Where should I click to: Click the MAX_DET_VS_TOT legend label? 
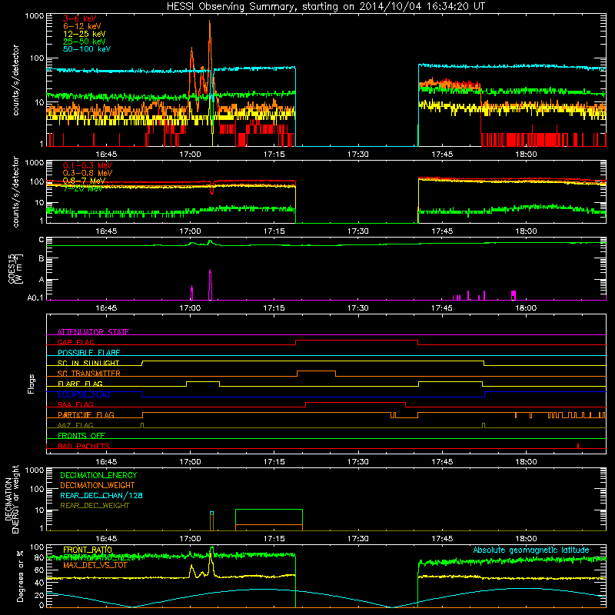(95, 565)
